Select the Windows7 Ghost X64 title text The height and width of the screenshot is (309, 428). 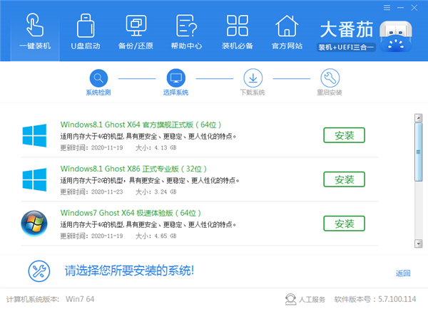point(131,213)
